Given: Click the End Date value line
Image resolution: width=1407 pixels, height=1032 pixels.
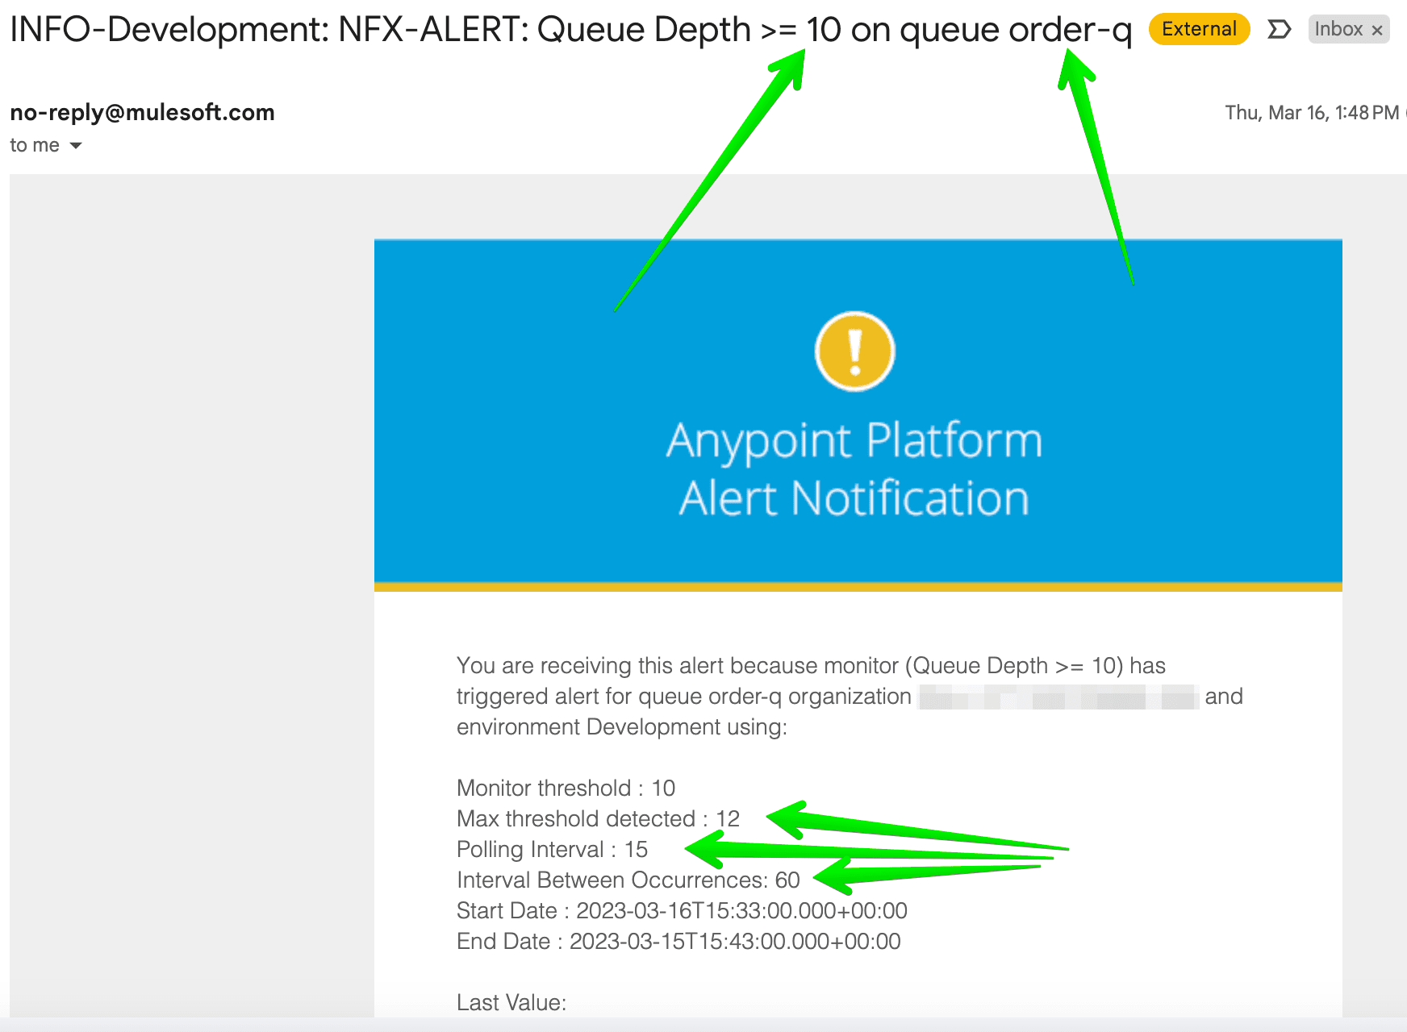Looking at the screenshot, I should point(678,941).
